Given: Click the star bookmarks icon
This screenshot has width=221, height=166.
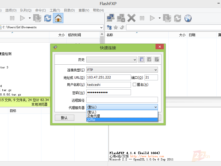Looking at the screenshot, I should pos(116,27).
